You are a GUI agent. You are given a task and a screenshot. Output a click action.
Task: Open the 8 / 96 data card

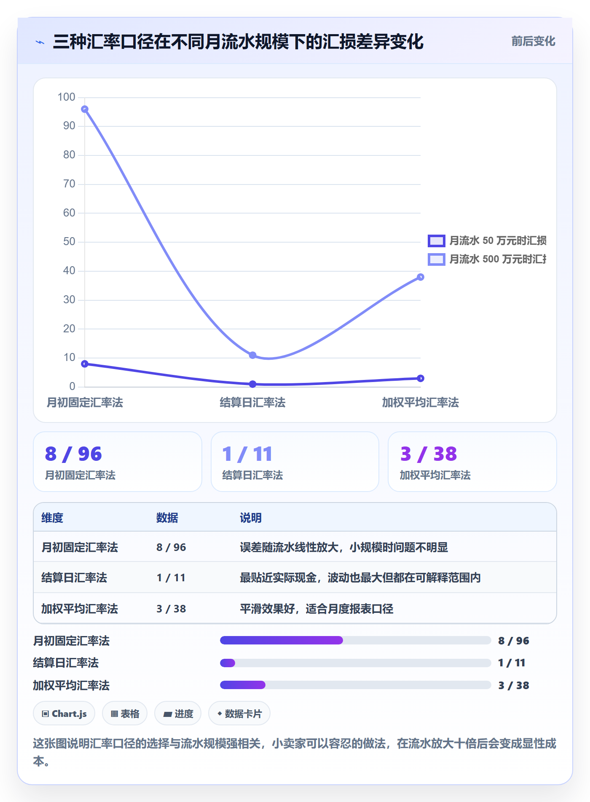(x=118, y=462)
